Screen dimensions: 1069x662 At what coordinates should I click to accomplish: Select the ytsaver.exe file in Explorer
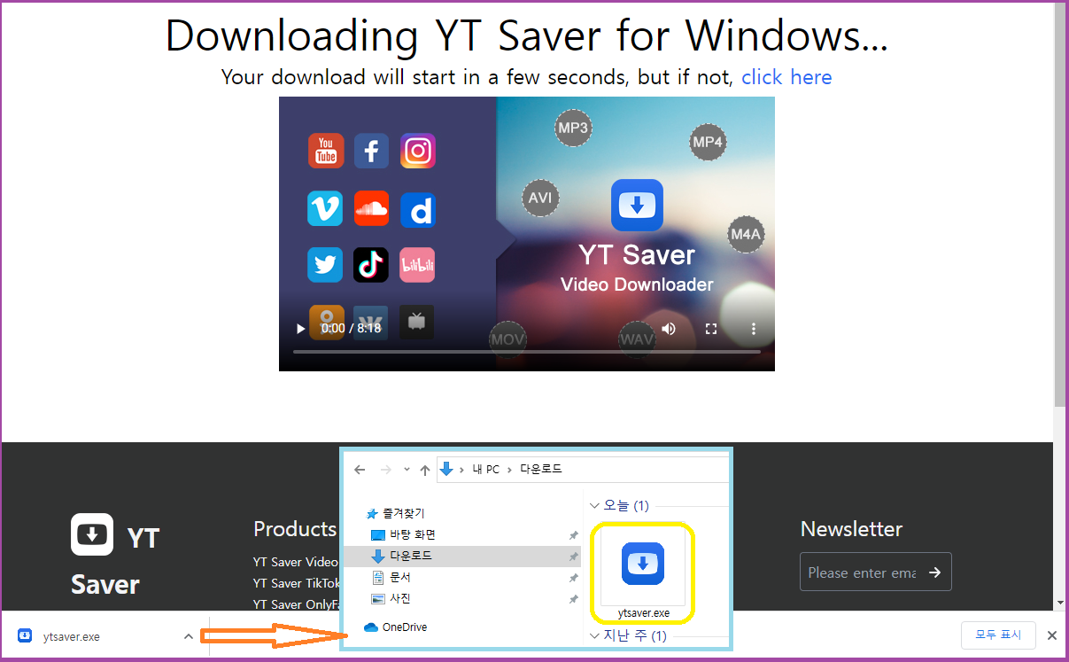pos(643,572)
